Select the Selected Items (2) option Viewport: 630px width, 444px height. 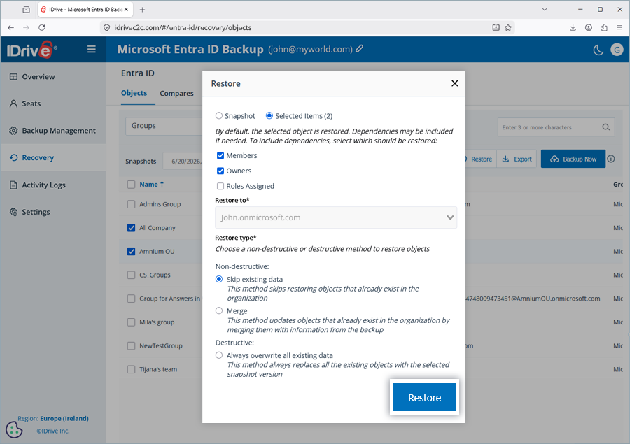click(x=269, y=115)
